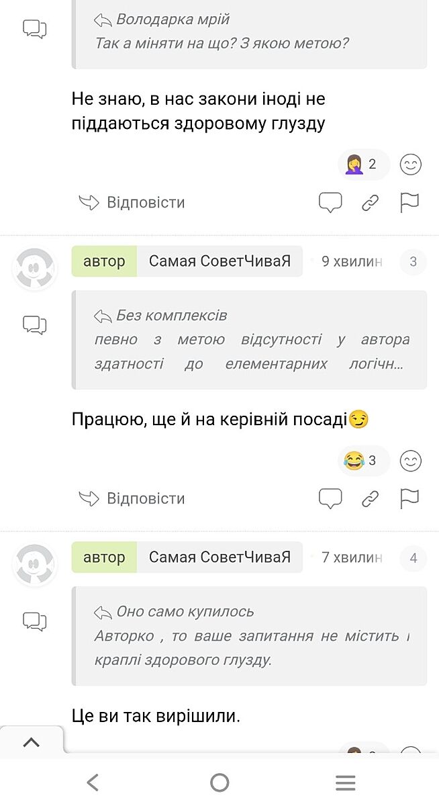439x806 pixels.
Task: Expand the quoted reply from "Без комплексів"
Action: [x=249, y=340]
